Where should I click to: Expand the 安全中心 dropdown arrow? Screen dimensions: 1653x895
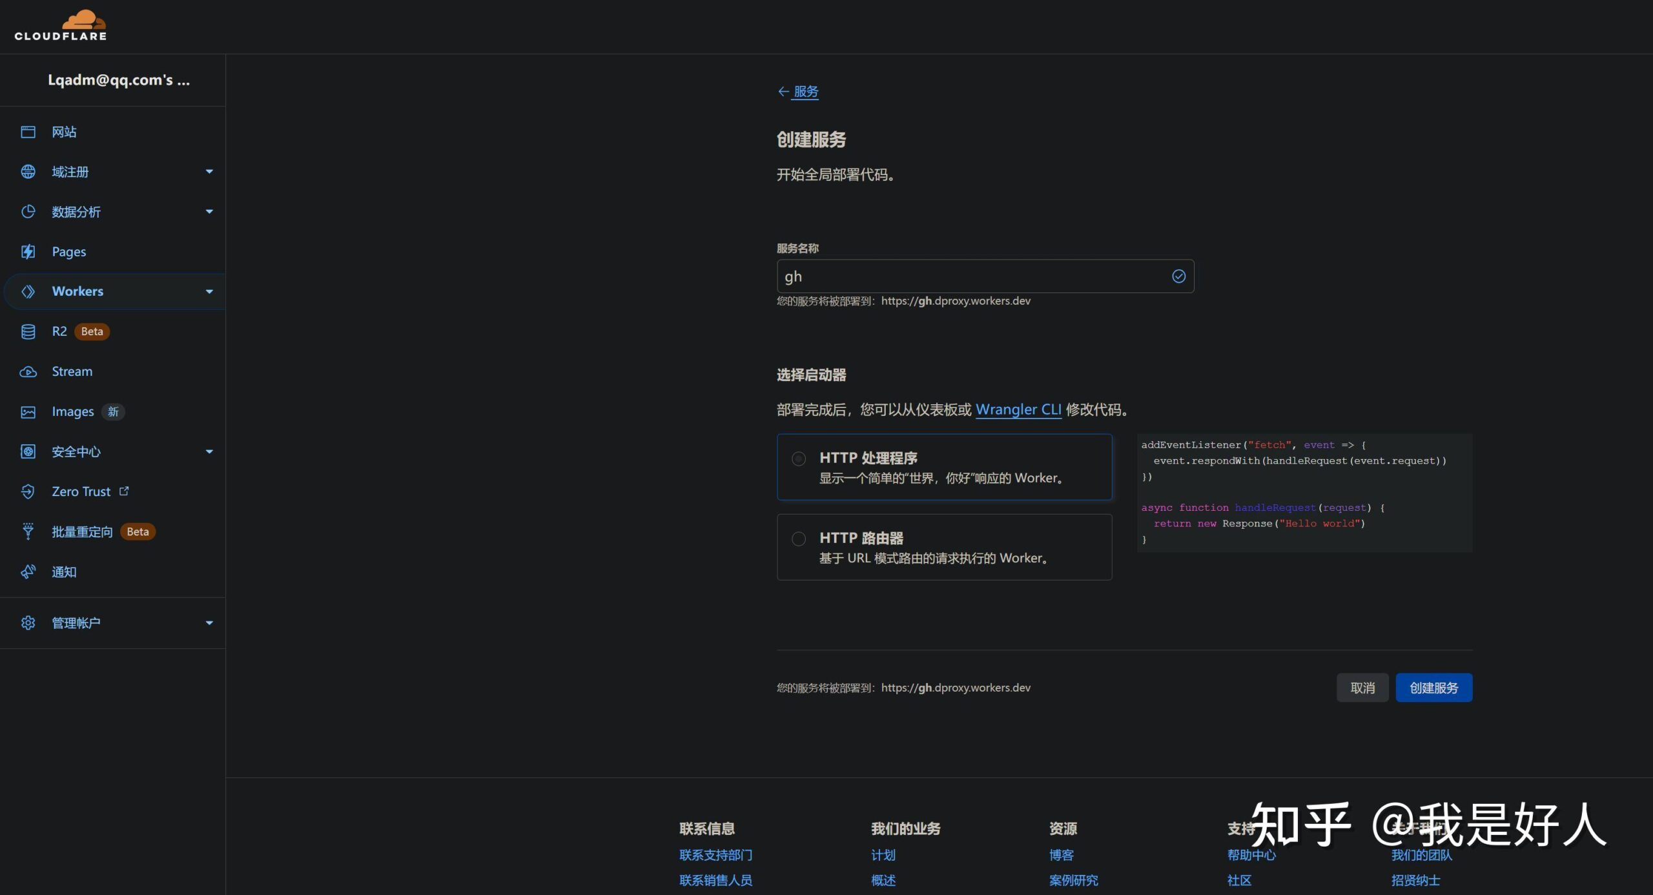pos(209,452)
